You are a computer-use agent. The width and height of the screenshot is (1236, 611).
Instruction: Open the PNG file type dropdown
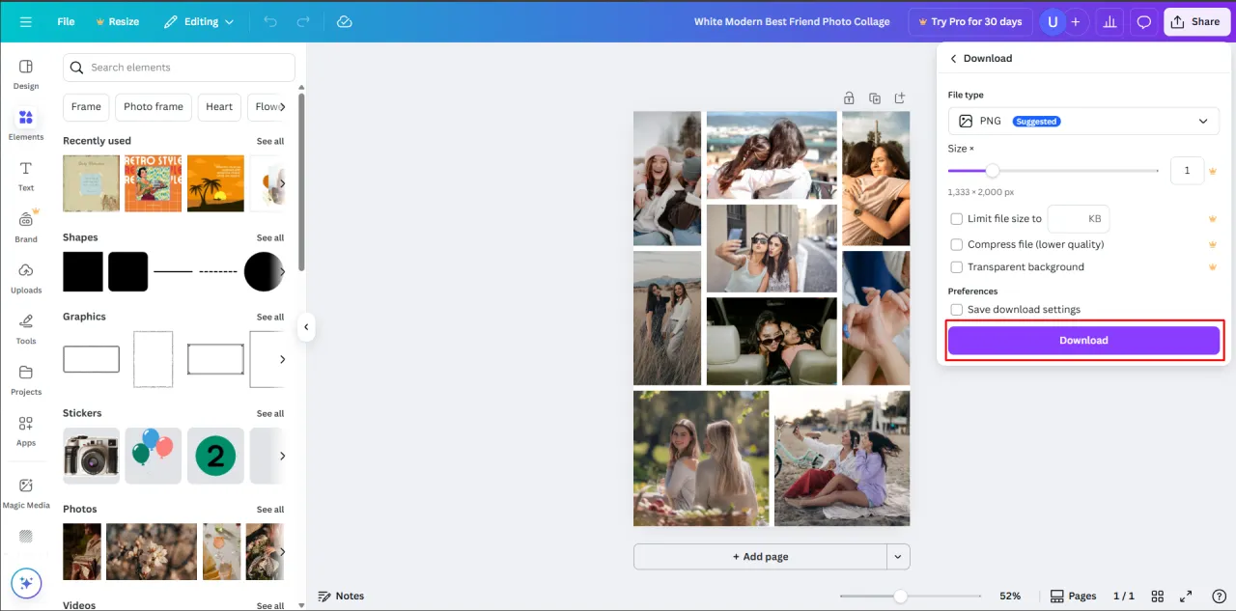(x=1083, y=121)
